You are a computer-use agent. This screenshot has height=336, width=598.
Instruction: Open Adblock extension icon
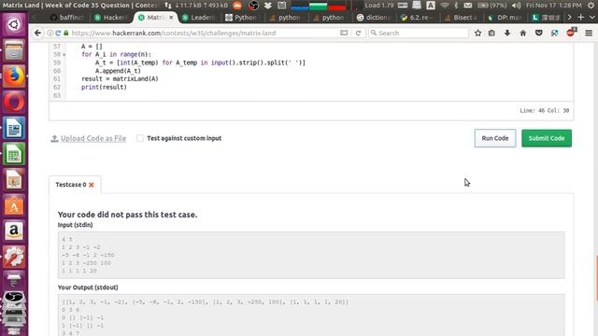[x=571, y=33]
